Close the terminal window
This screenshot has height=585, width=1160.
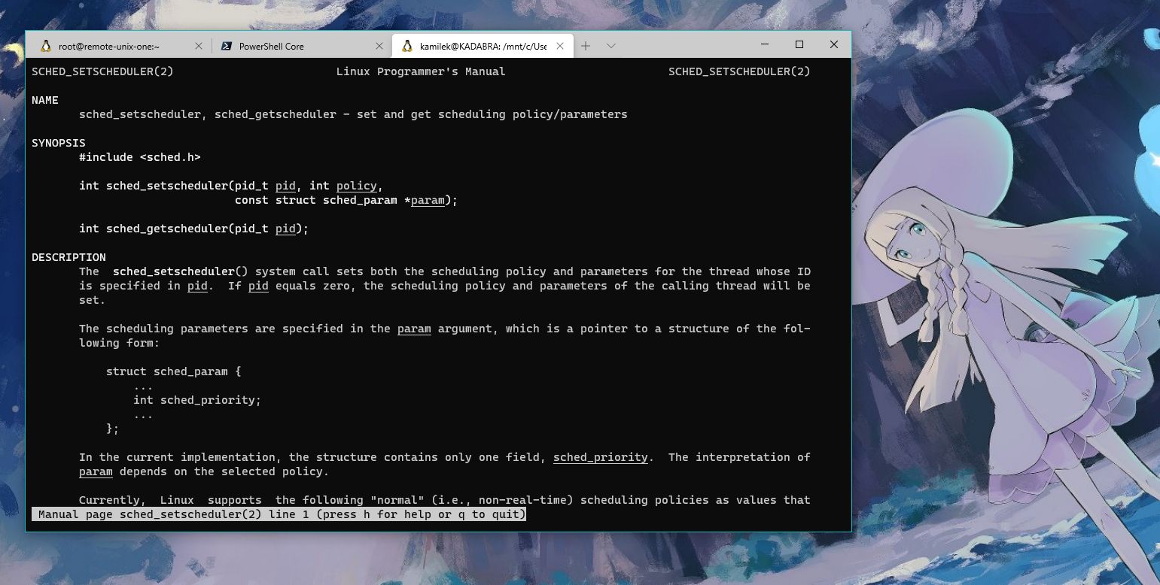click(x=834, y=44)
